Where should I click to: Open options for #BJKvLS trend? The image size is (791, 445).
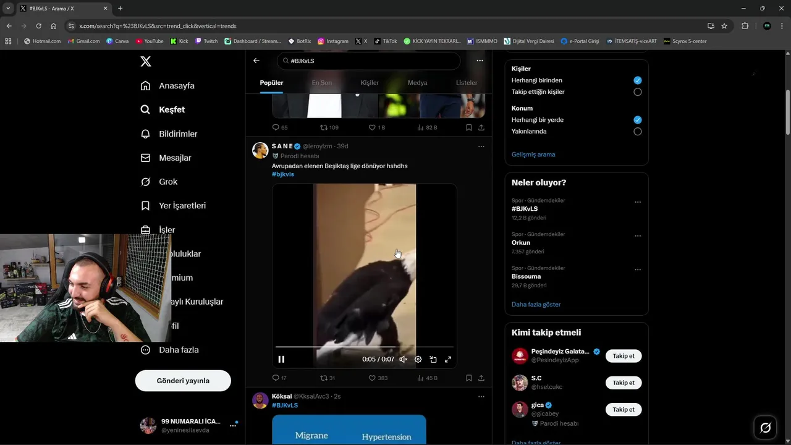(x=638, y=202)
